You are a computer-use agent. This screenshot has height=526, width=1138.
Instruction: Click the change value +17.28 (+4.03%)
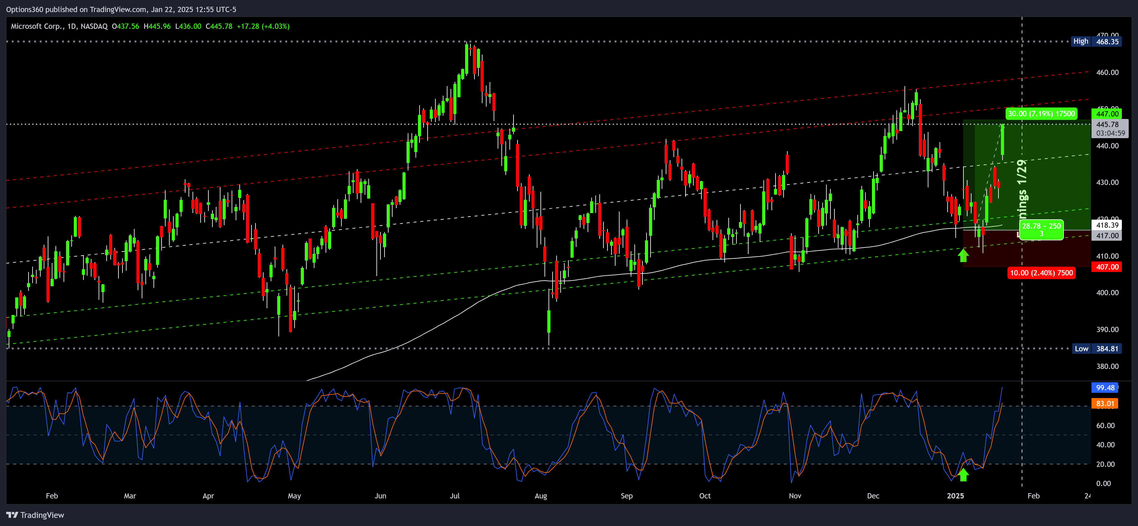coord(263,26)
